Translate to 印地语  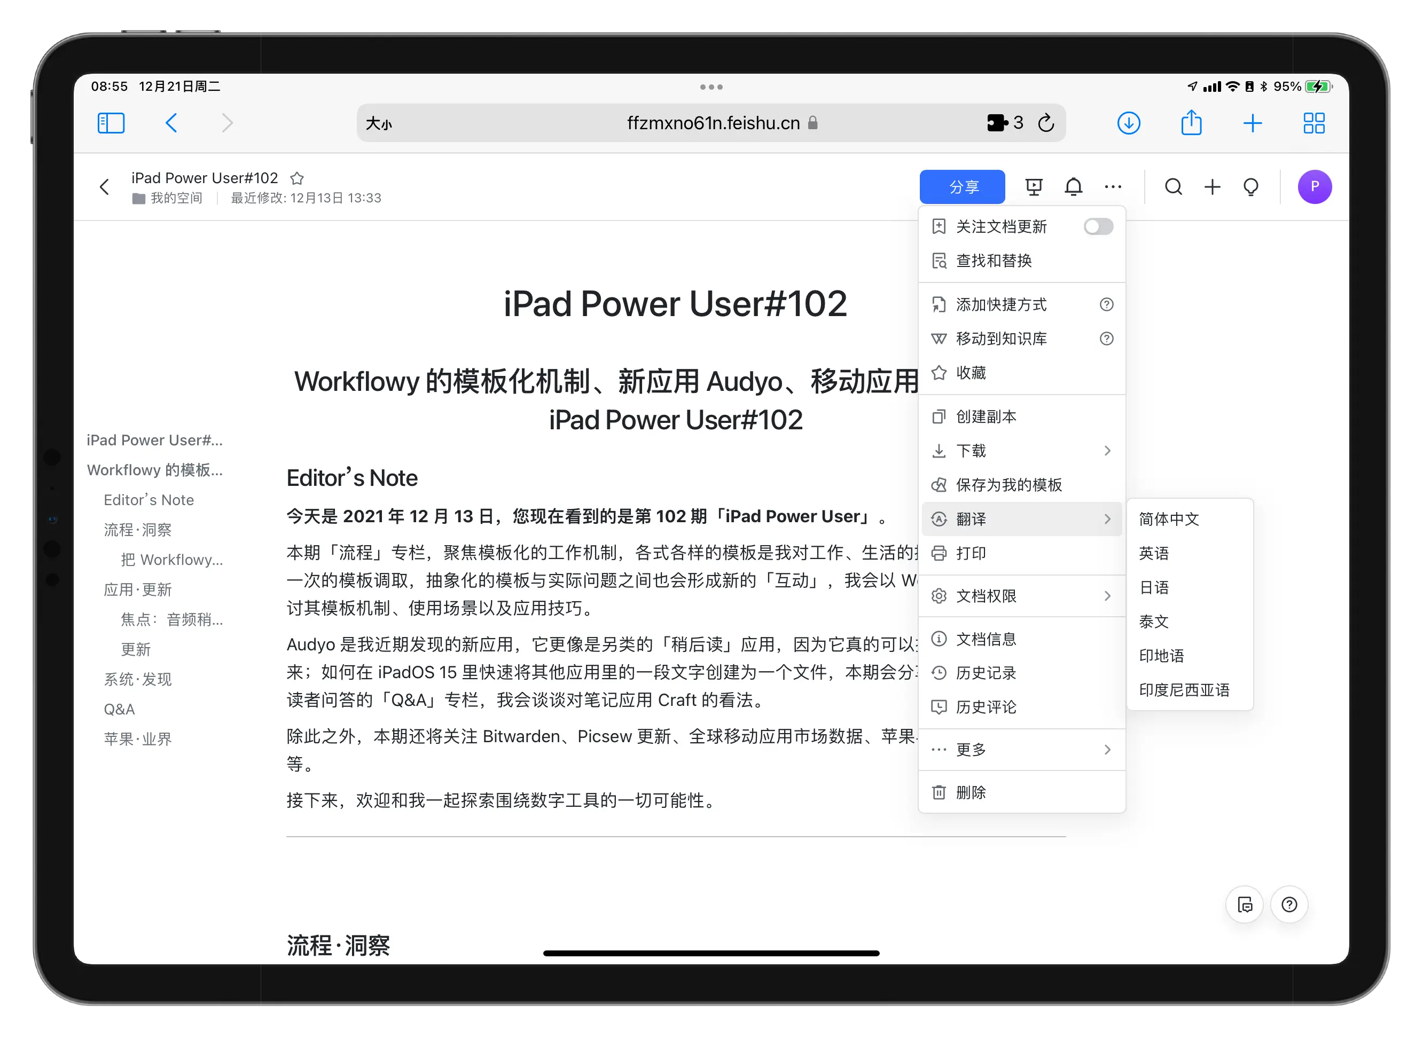pos(1190,655)
